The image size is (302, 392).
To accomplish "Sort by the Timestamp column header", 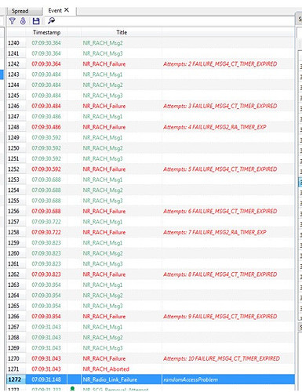I will click(46, 32).
